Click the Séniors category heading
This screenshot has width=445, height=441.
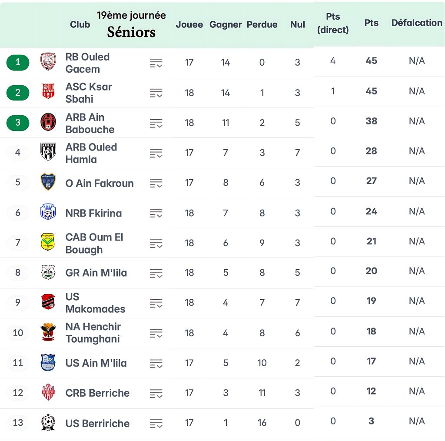[x=131, y=32]
